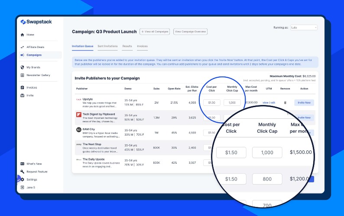Click the Action column header
The image size is (344, 216).
[x=304, y=89]
